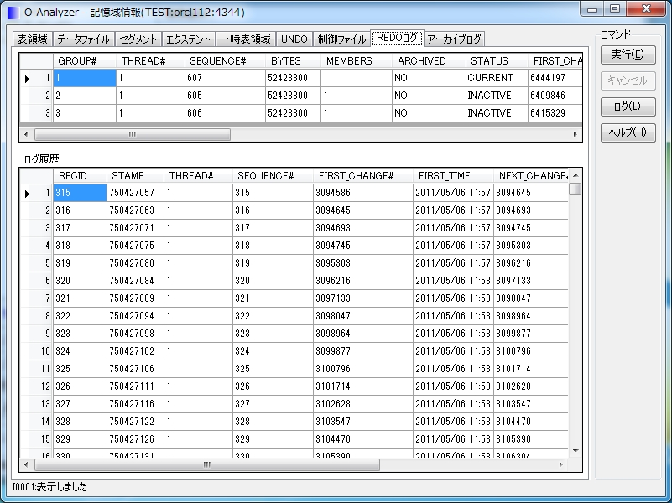
Task: Select row header 12 in log history
Action: tap(36, 386)
